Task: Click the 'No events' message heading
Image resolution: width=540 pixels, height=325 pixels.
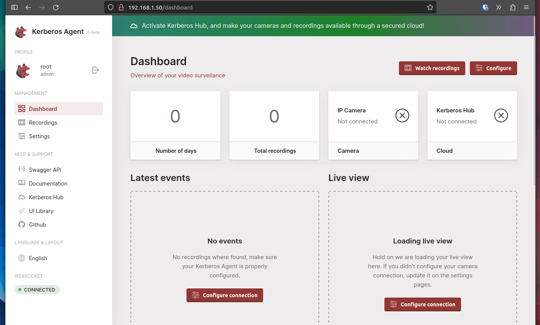Action: pos(225,241)
